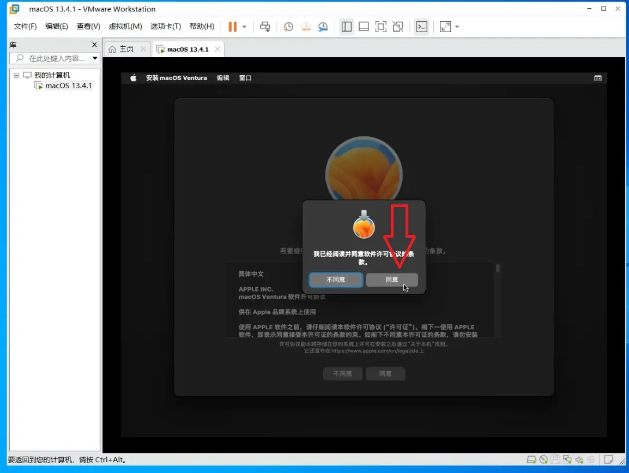The image size is (629, 473).
Task: Click the 供在 Apple 品牌系统上使用 line
Action: coord(277,312)
